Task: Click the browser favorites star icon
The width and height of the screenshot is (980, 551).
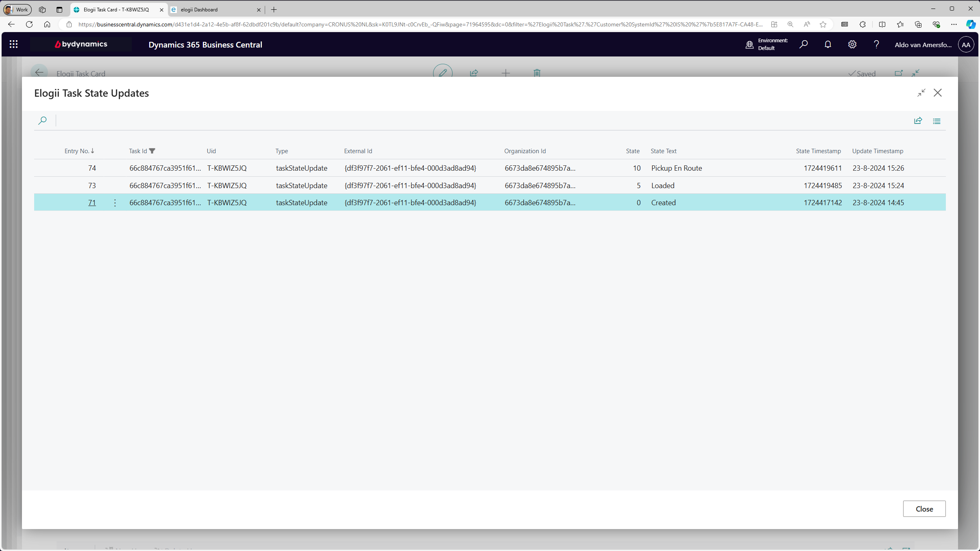Action: [823, 24]
